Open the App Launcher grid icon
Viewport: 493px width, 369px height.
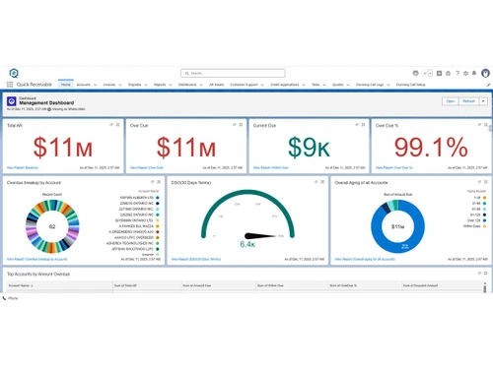point(10,85)
